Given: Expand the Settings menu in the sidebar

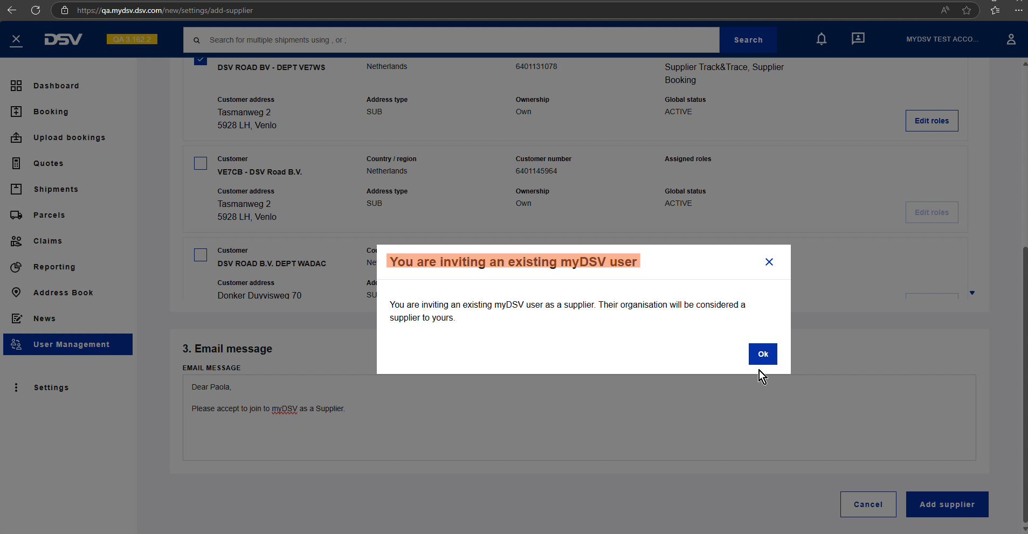Looking at the screenshot, I should (x=51, y=387).
